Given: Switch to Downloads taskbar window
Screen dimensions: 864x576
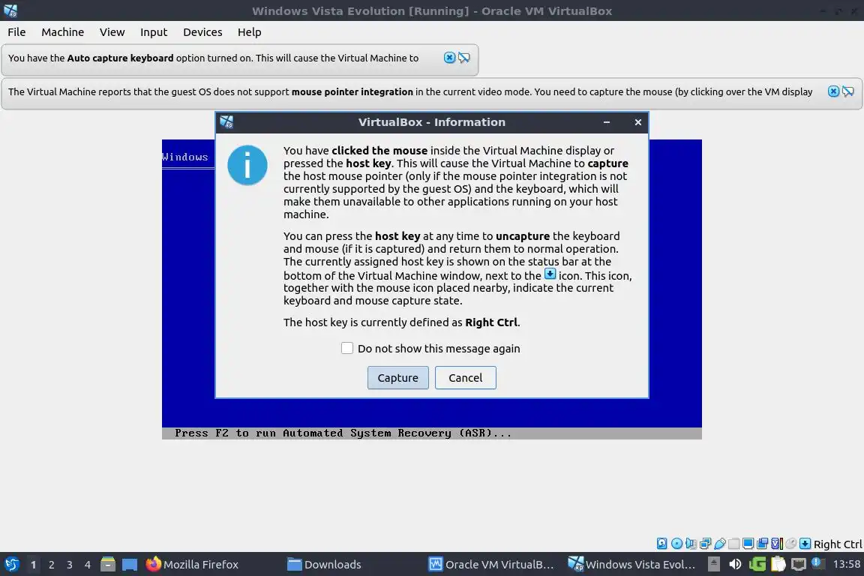Looking at the screenshot, I should [x=325, y=564].
